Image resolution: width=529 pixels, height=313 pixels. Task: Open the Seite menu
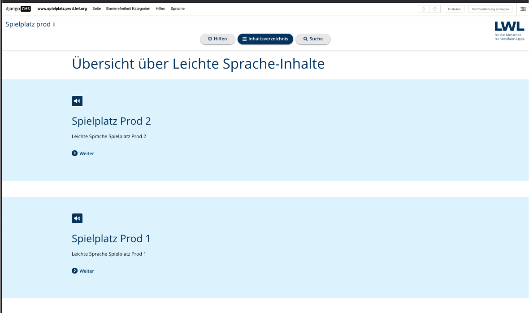coord(96,9)
